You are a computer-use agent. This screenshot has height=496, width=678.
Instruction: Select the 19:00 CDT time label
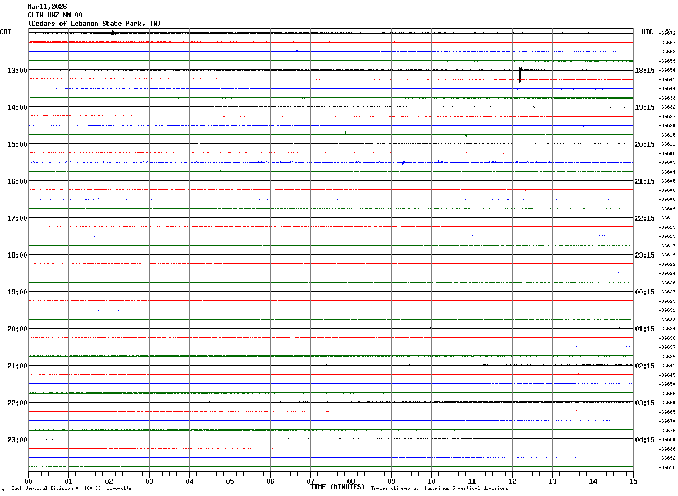coord(17,292)
